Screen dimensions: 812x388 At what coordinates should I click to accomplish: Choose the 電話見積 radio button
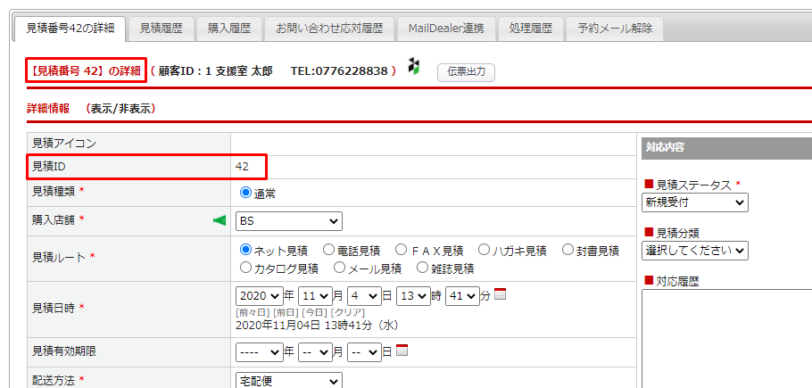tap(328, 251)
